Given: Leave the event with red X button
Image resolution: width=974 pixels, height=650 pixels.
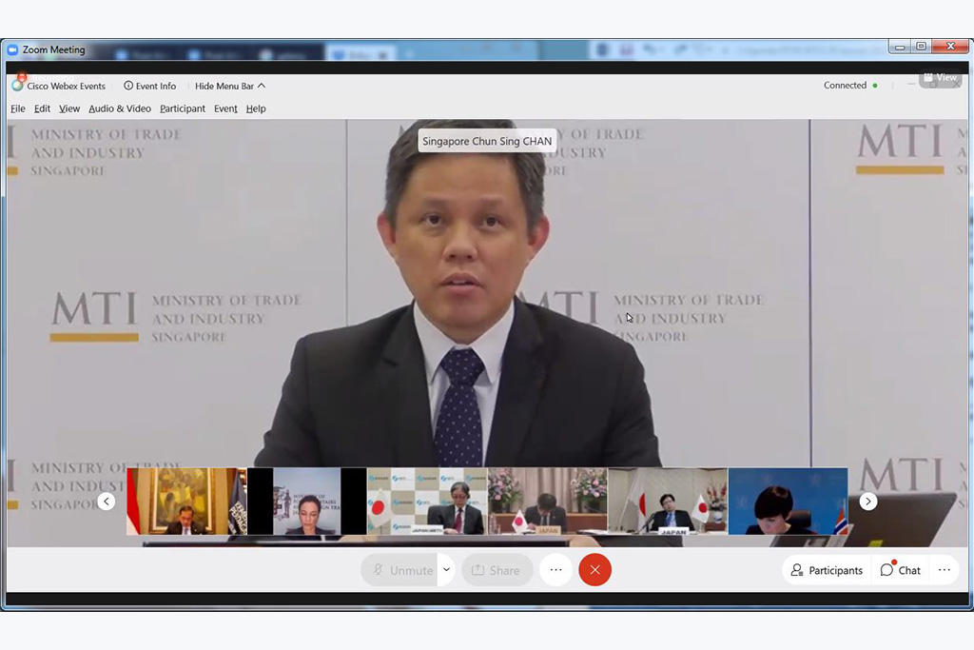Looking at the screenshot, I should pyautogui.click(x=595, y=570).
